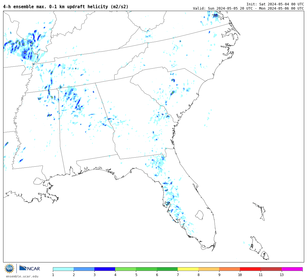
Task: Select the bright red 10-11 color swatch
Action: tap(250, 269)
